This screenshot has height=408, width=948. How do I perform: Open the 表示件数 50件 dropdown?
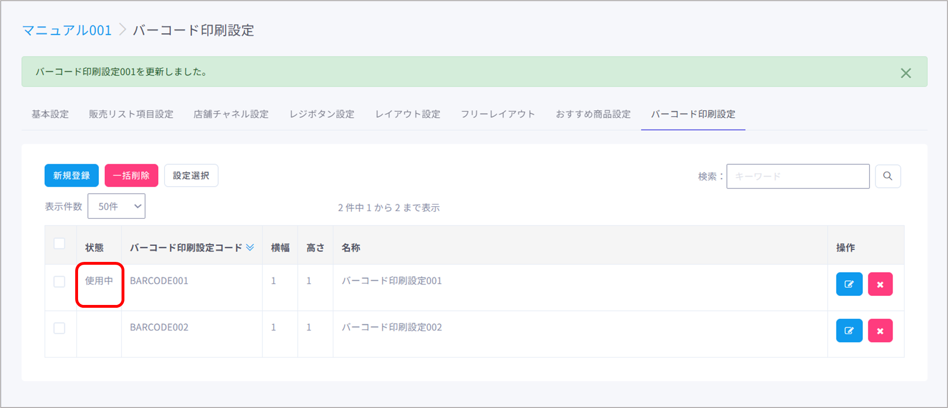116,207
